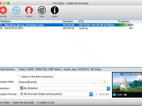Select the GX011013.MP4 file row
Viewport: 142px width, 106px height.
coord(71,28)
